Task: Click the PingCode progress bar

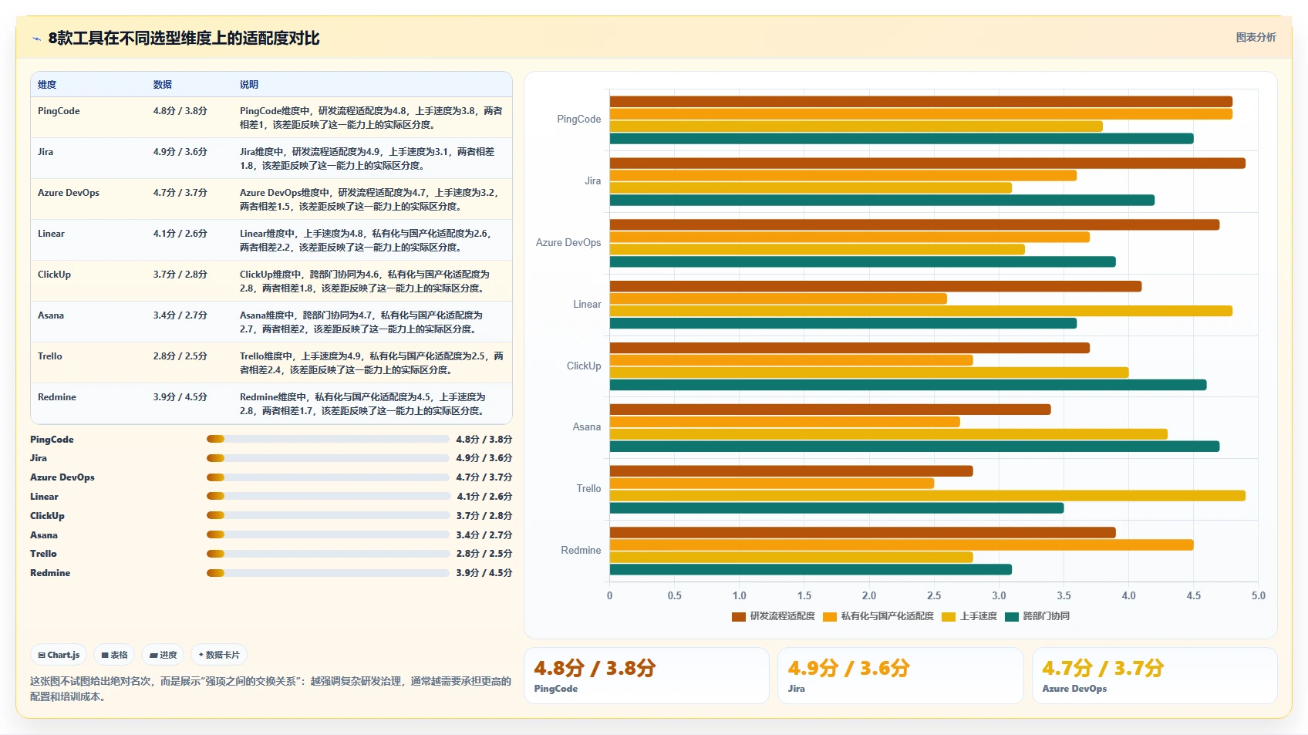Action: pyautogui.click(x=328, y=439)
